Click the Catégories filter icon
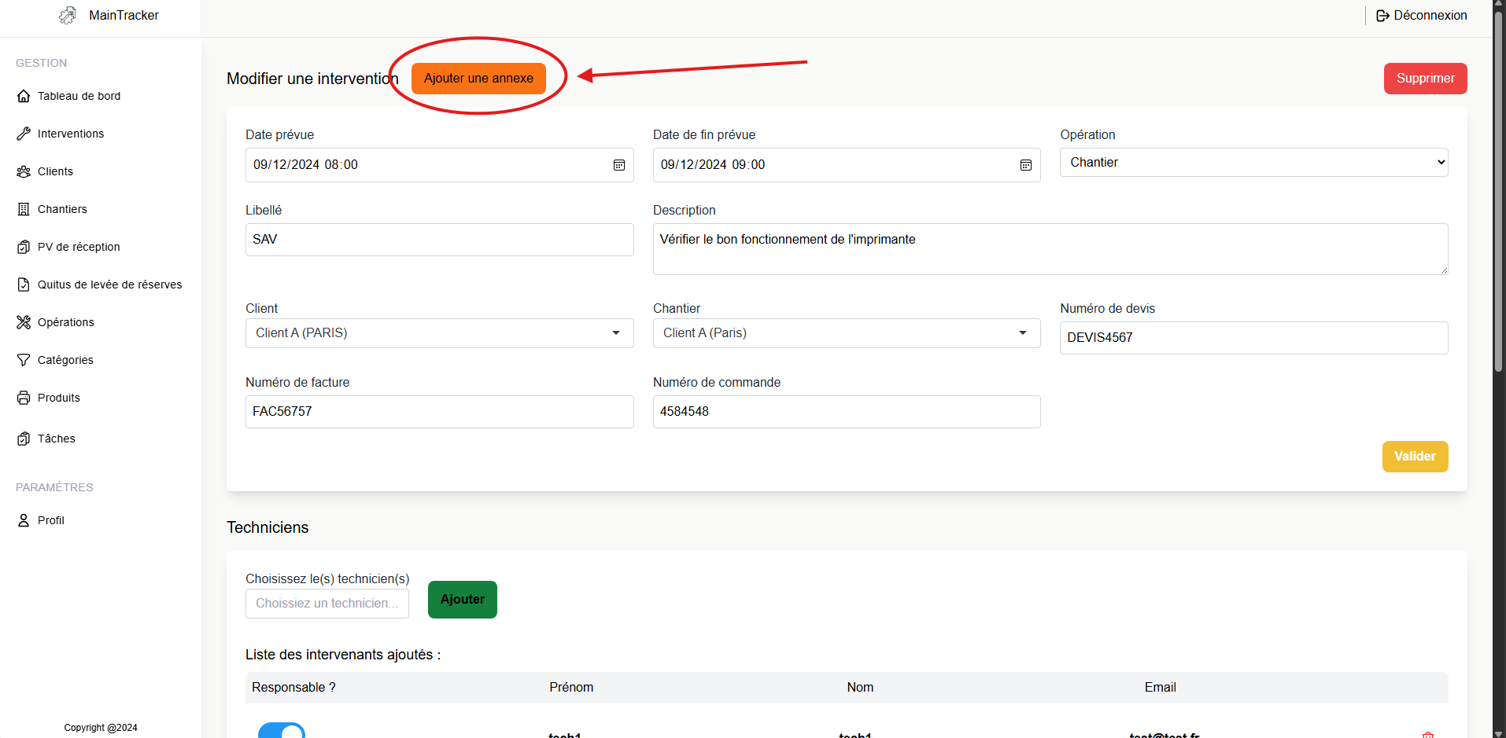 pos(24,360)
